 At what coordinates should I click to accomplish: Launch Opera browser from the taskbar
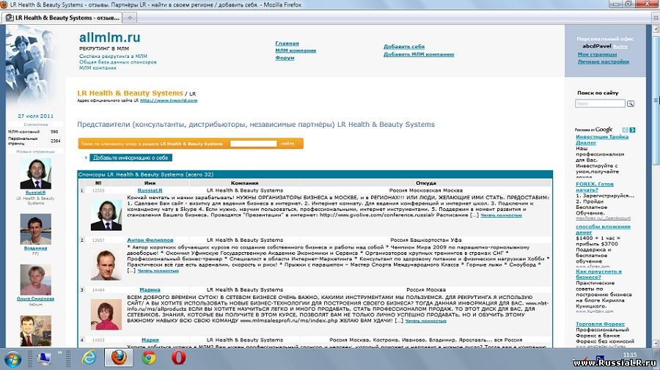tap(178, 358)
